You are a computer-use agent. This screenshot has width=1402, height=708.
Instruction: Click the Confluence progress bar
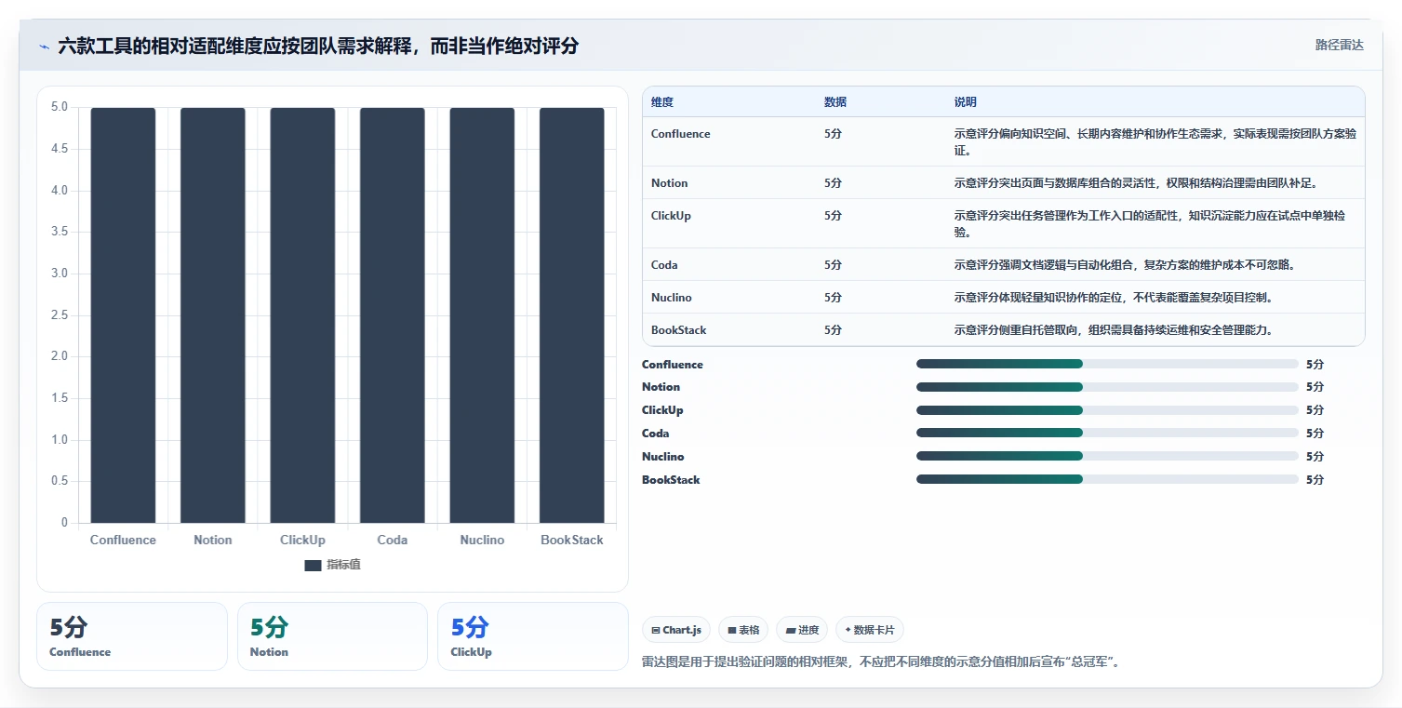(1107, 364)
